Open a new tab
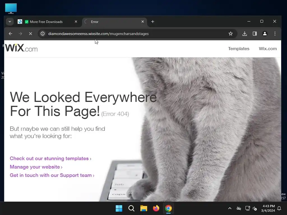 coord(153,22)
